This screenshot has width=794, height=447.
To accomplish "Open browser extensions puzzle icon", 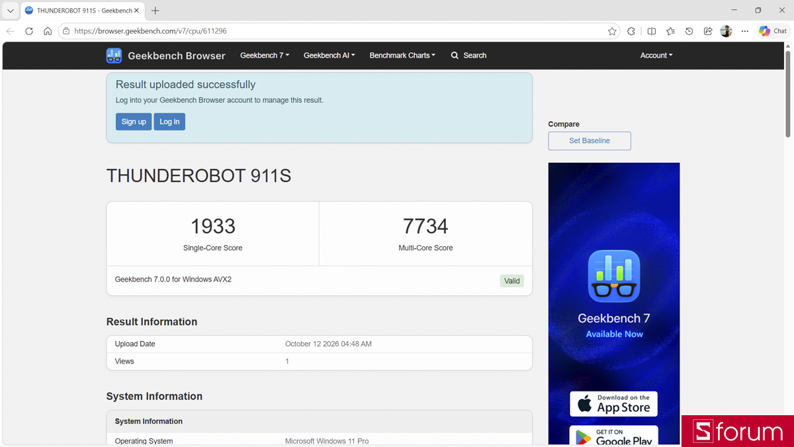I will pos(631,31).
